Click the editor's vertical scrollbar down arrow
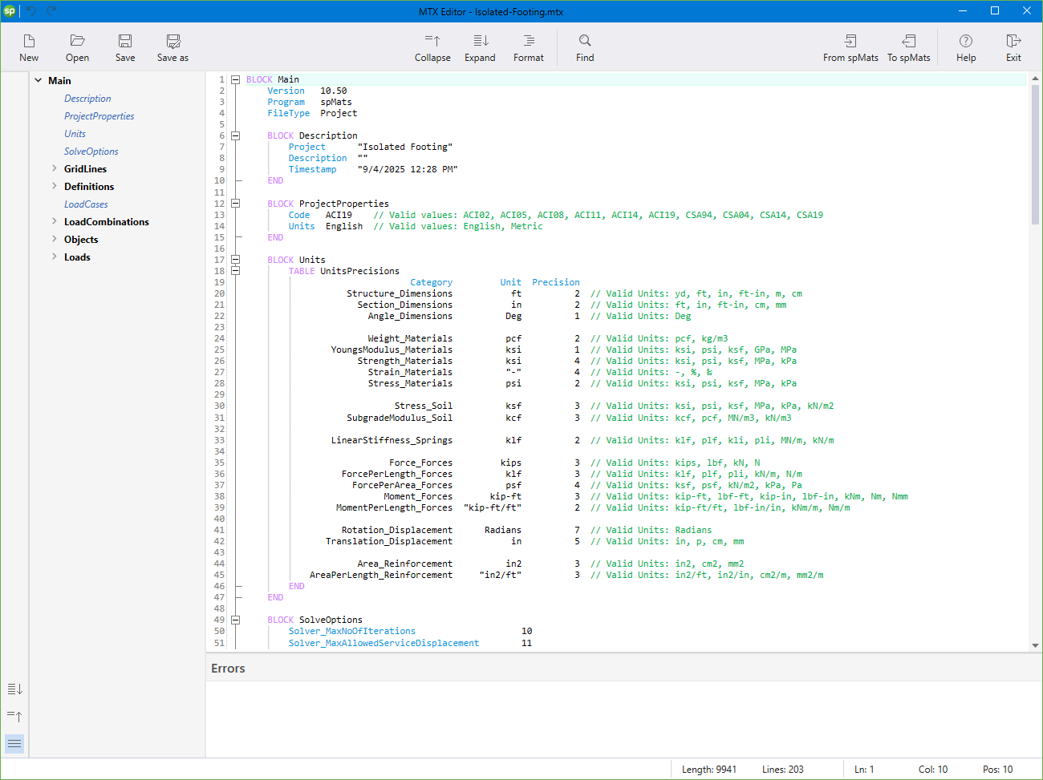The width and height of the screenshot is (1043, 780). 1035,644
